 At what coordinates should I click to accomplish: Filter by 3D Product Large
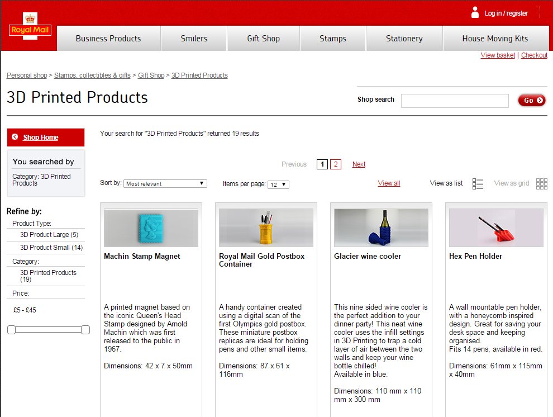(49, 235)
